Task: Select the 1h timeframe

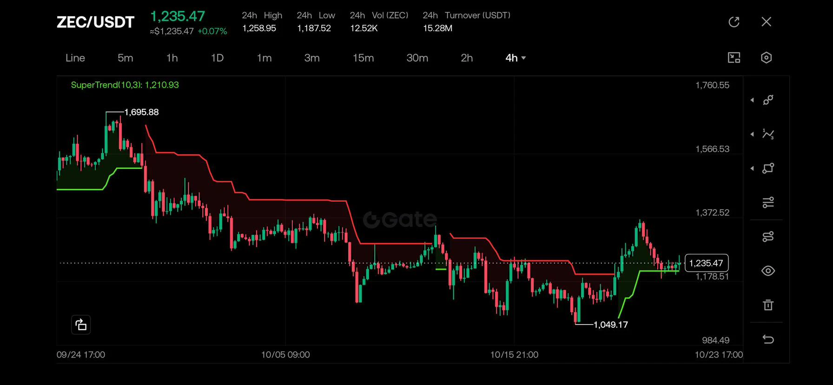Action: pyautogui.click(x=172, y=58)
